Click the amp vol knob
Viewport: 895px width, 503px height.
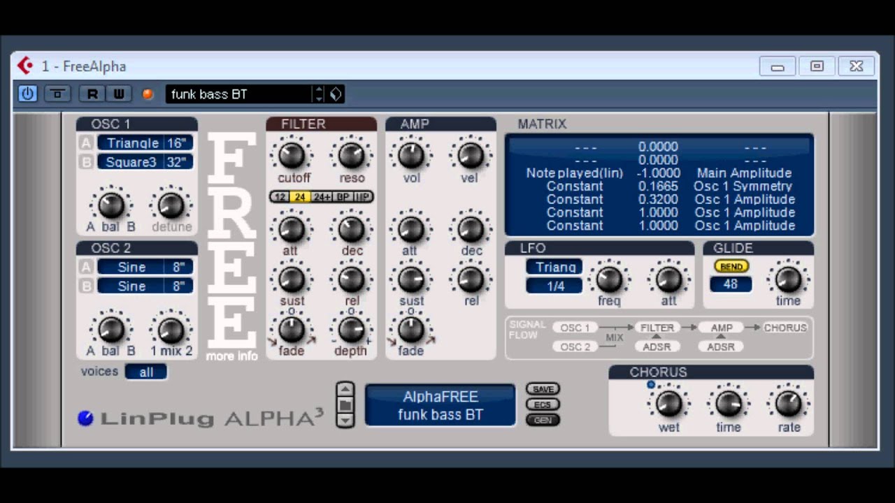[411, 156]
